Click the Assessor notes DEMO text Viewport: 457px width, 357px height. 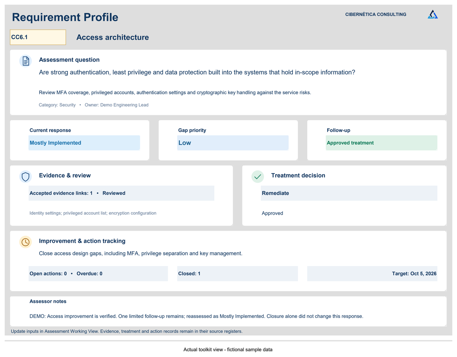197,316
